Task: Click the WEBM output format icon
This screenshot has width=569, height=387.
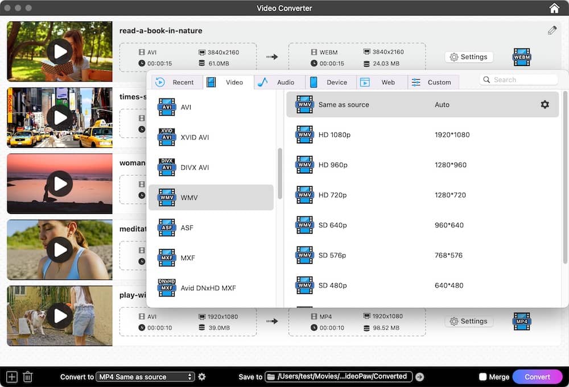Action: coord(522,57)
